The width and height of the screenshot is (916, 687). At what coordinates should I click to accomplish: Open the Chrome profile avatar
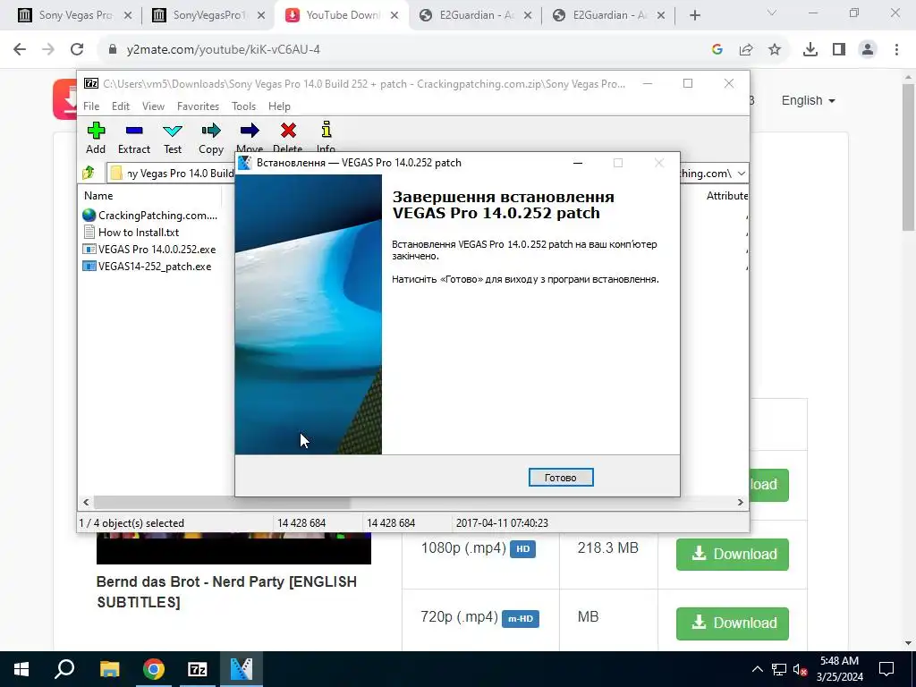click(x=868, y=50)
